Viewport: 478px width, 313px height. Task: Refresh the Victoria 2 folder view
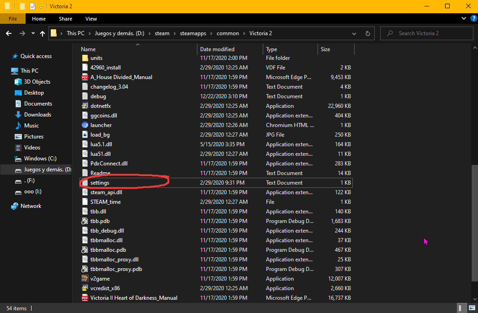point(367,33)
